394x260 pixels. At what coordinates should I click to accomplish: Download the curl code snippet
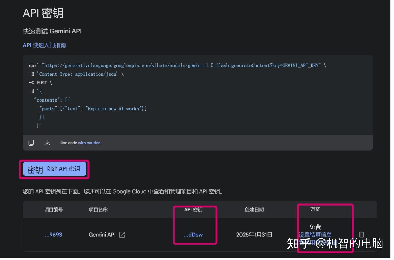pos(47,143)
